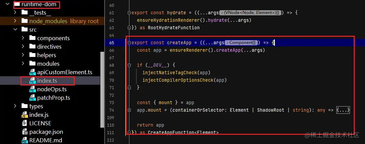The height and width of the screenshot is (144, 365).
Task: Open apiCustomElement.ts in the tree
Action: coord(65,72)
